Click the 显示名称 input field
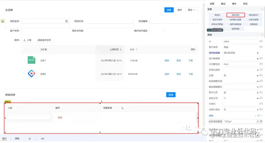The image size is (265, 143). pyautogui.click(x=241, y=47)
